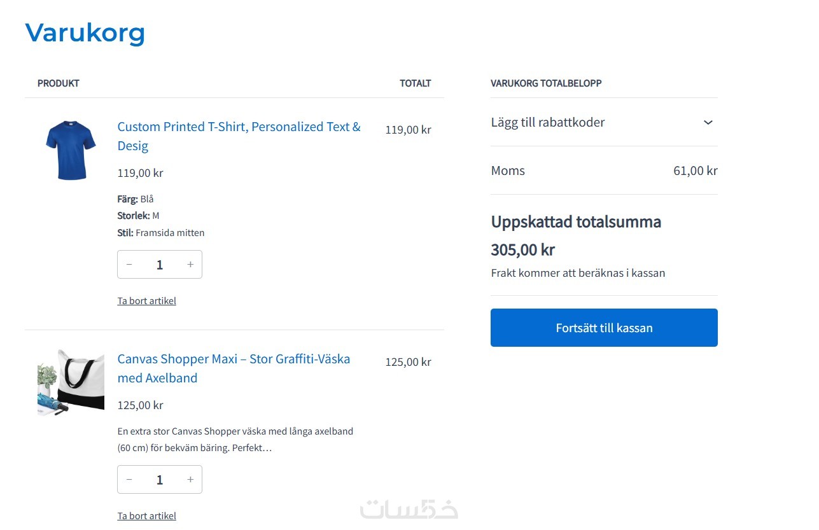Remove the Canvas Shopper via Ta bort artikel
819x530 pixels.
(x=146, y=516)
